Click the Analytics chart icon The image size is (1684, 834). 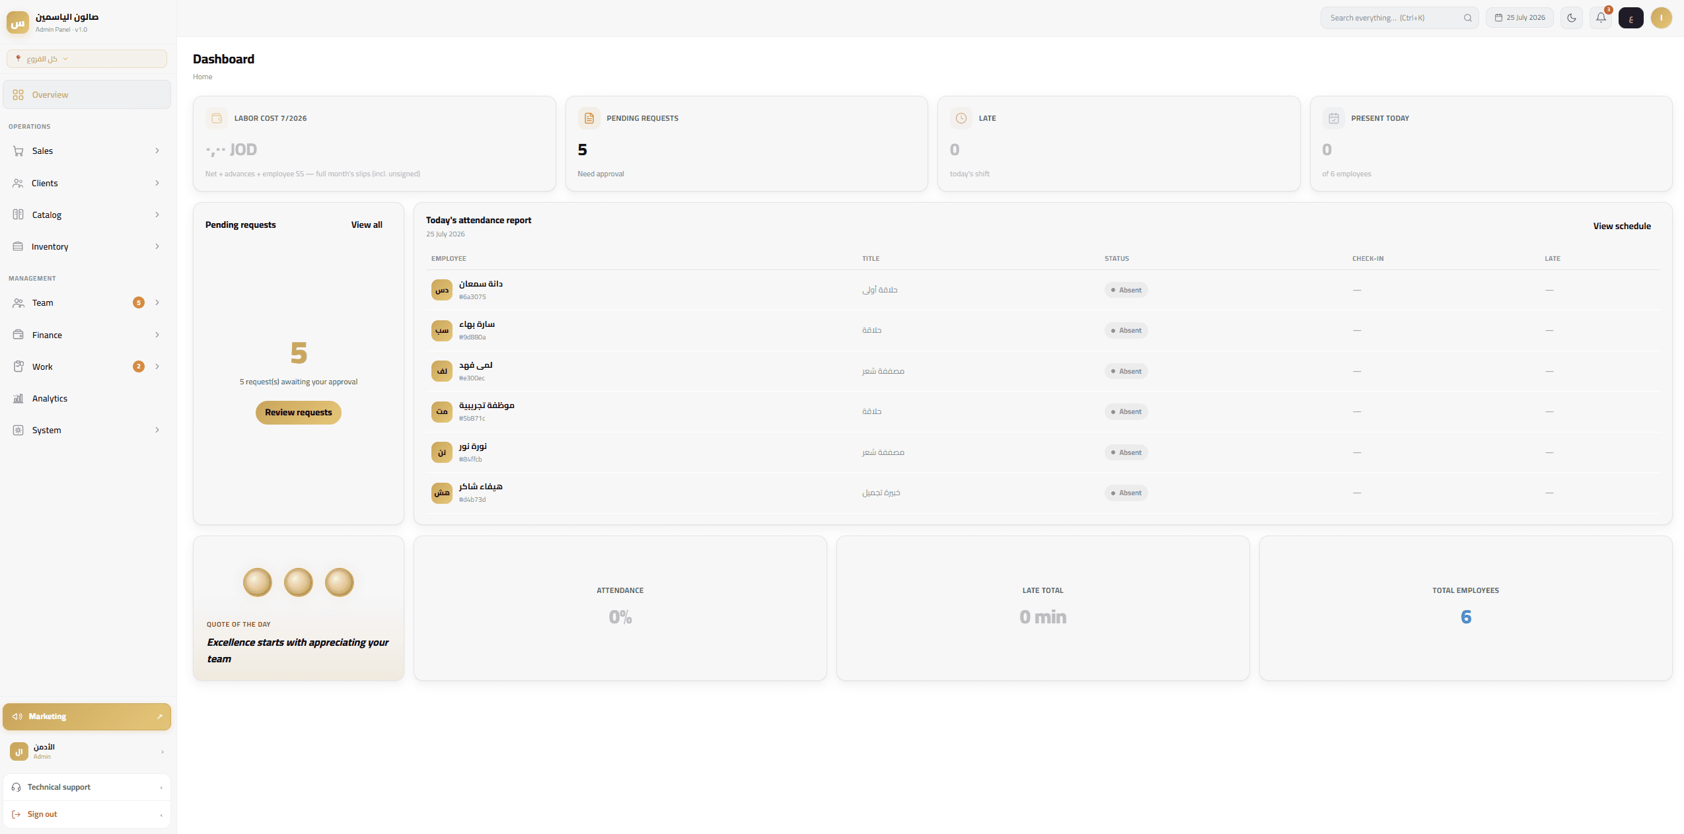coord(18,398)
